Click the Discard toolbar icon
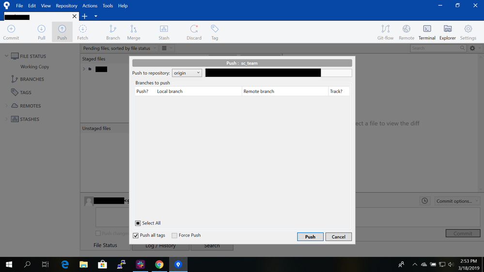This screenshot has height=272, width=484. [x=194, y=32]
